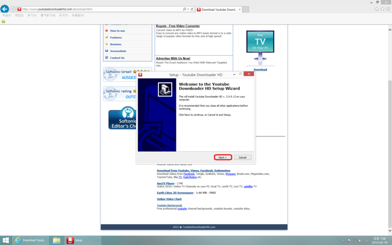Viewport: 392px width, 245px height.
Task: Open the Online Video Chart link
Action: point(170,199)
